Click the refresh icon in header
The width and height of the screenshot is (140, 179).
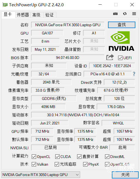(125, 14)
